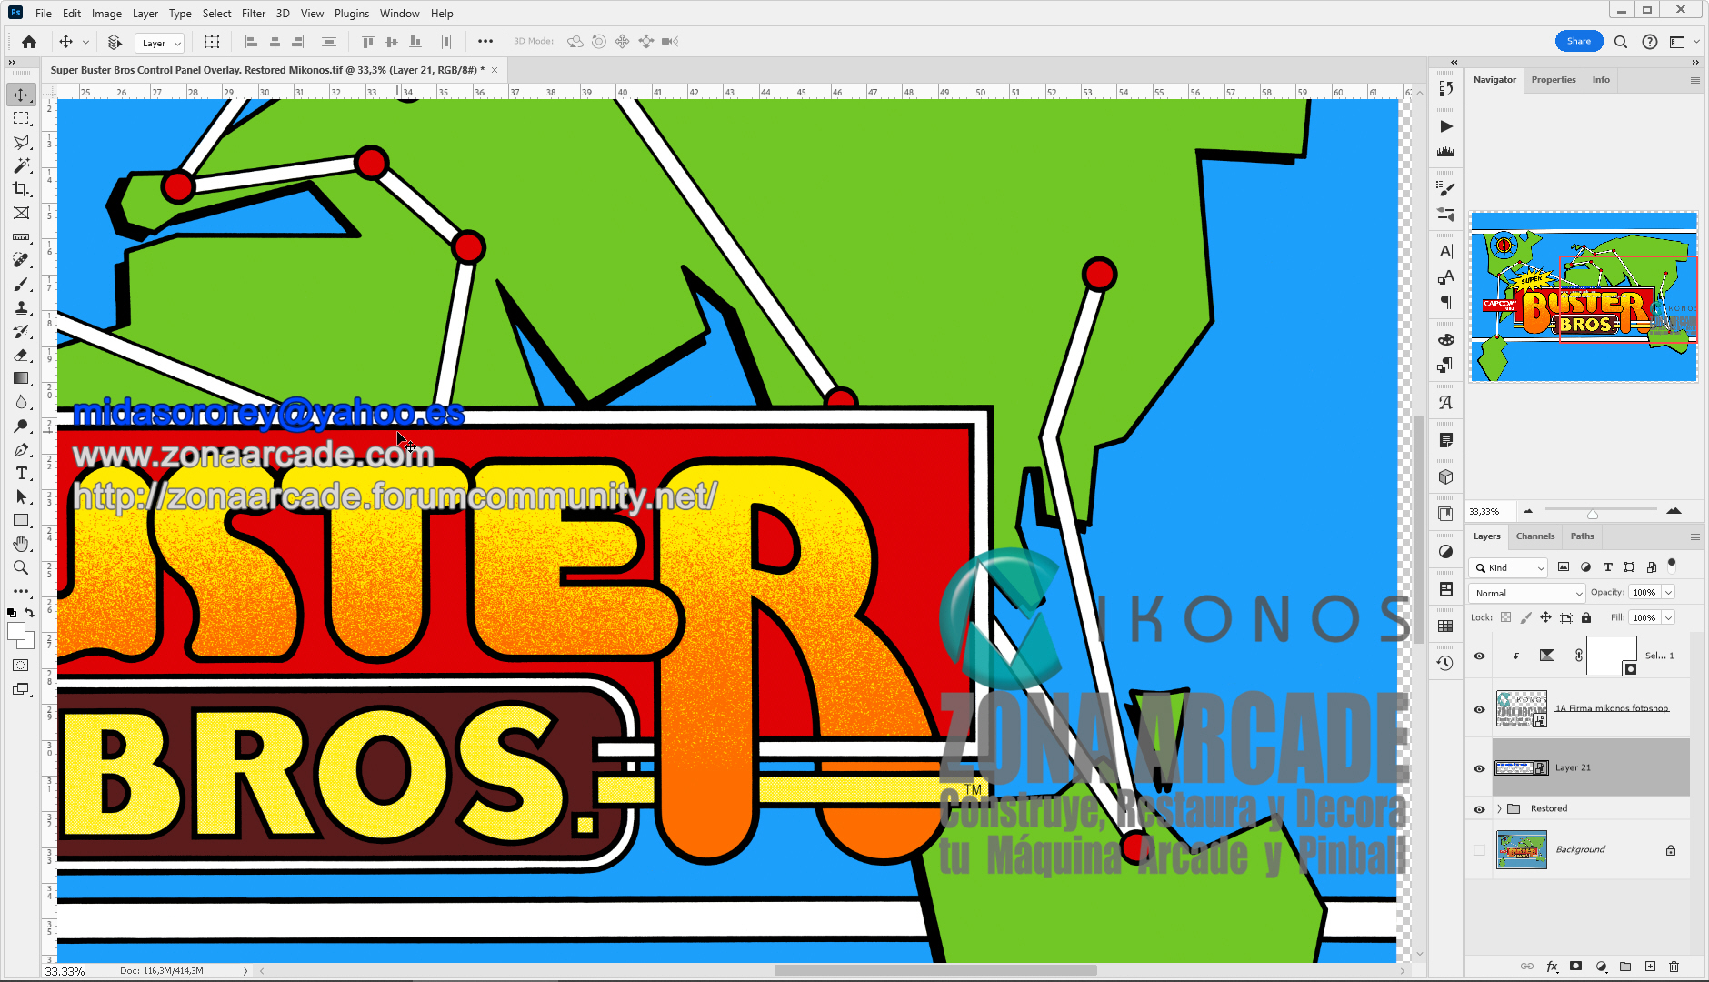The image size is (1709, 982).
Task: Hide the 1A Firma mikonos fotoshop layer
Action: tap(1479, 709)
